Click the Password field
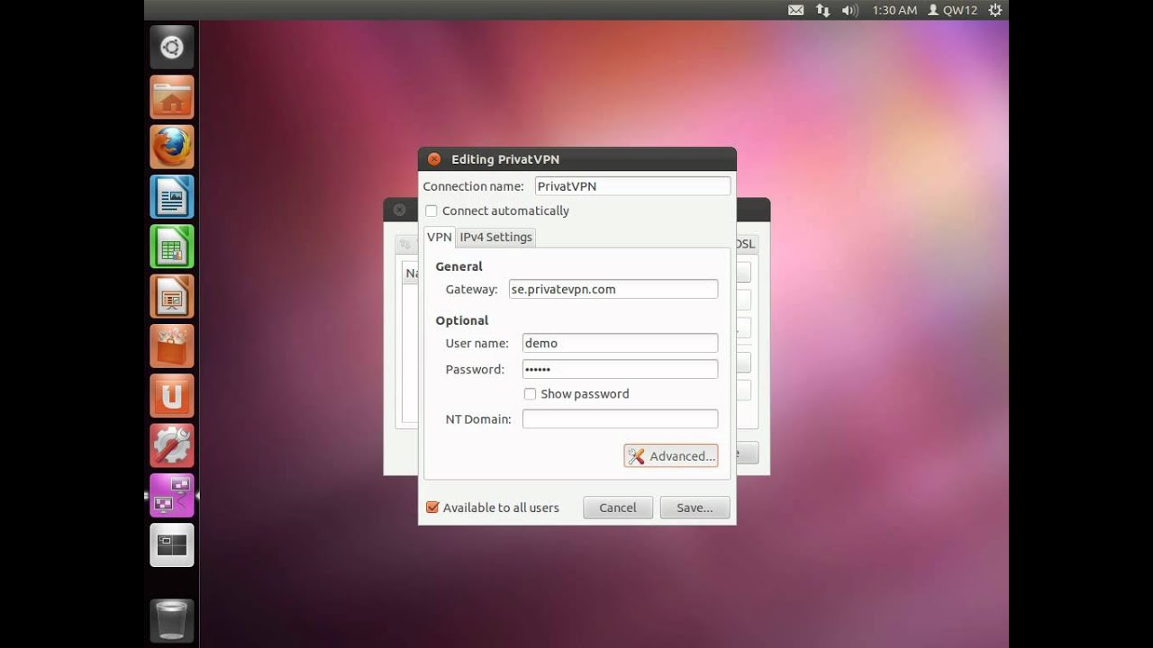Screen dimensions: 1153x648 coord(620,369)
